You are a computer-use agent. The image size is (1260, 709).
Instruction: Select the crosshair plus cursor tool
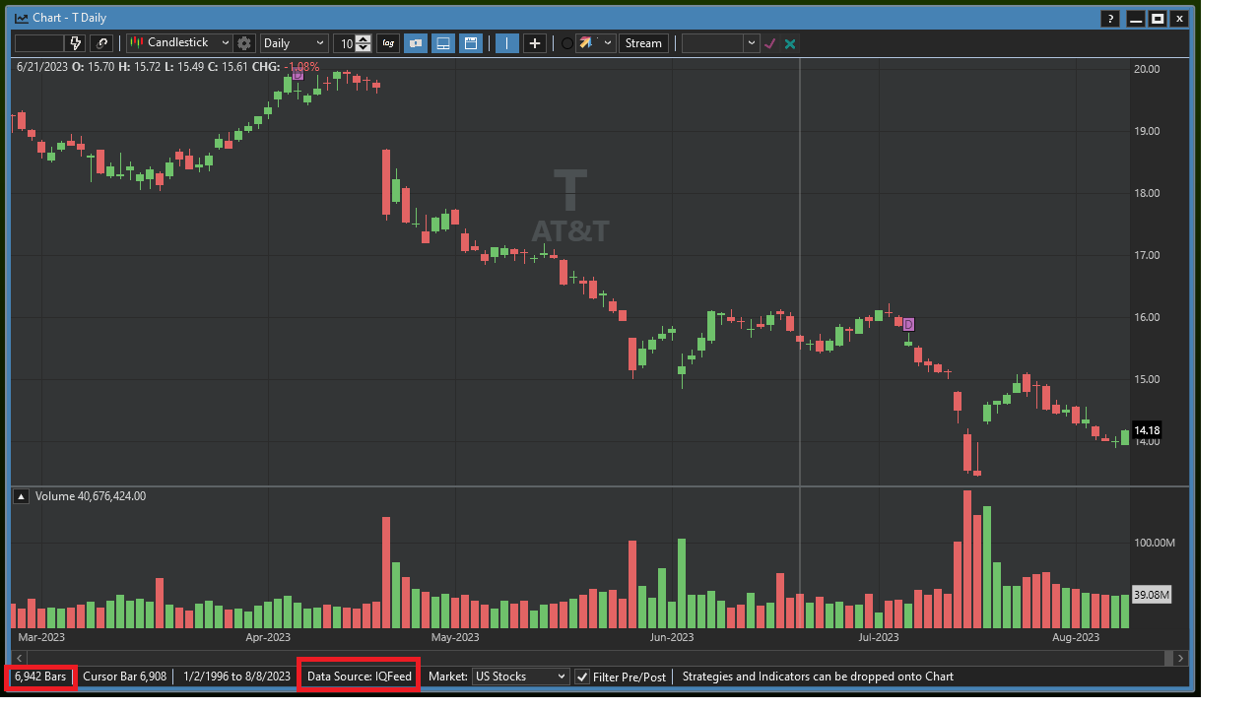(535, 43)
